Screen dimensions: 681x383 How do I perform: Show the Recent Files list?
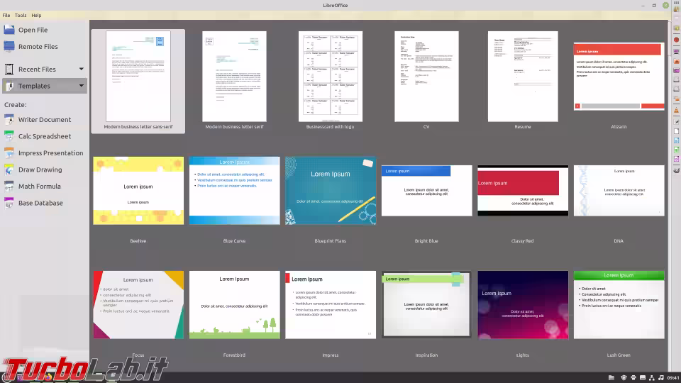click(x=37, y=69)
